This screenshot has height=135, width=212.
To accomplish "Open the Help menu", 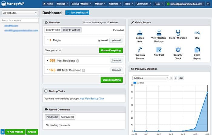I will [x=159, y=4].
